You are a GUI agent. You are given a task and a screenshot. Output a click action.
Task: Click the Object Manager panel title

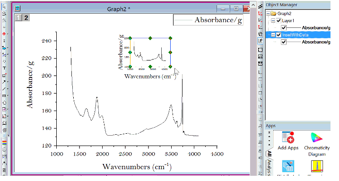[281, 5]
